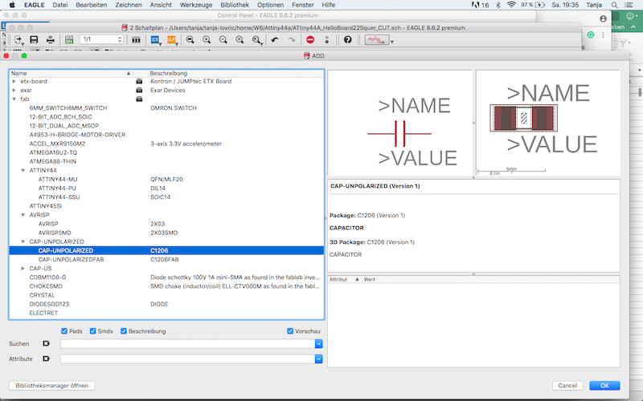Click the zoom out magnifier icon
Image resolution: width=643 pixels, height=401 pixels.
(x=223, y=39)
